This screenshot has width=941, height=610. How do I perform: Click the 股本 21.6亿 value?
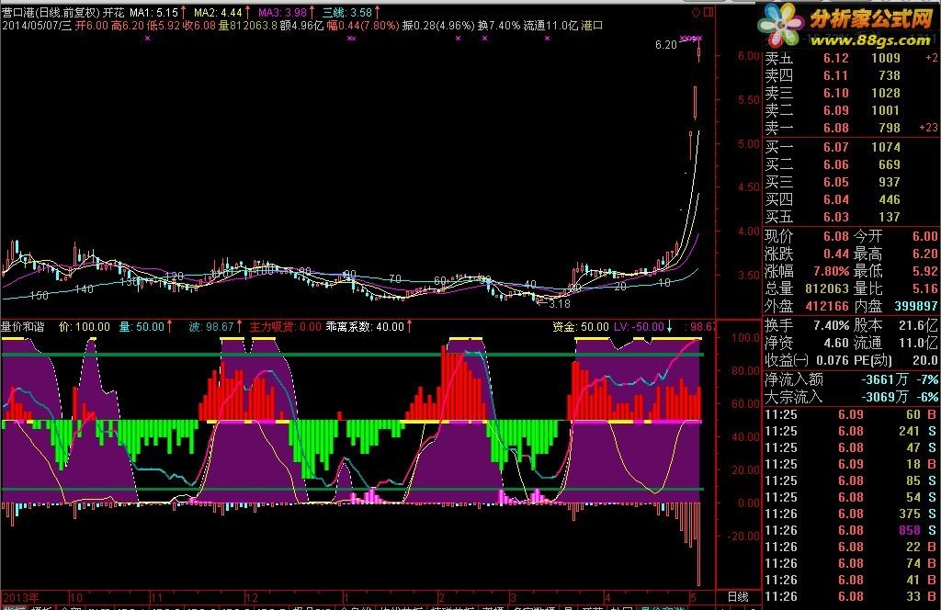(918, 325)
